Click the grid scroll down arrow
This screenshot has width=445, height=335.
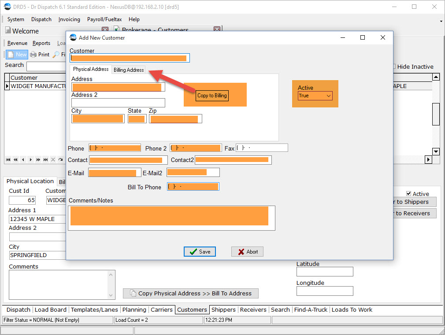(436, 151)
